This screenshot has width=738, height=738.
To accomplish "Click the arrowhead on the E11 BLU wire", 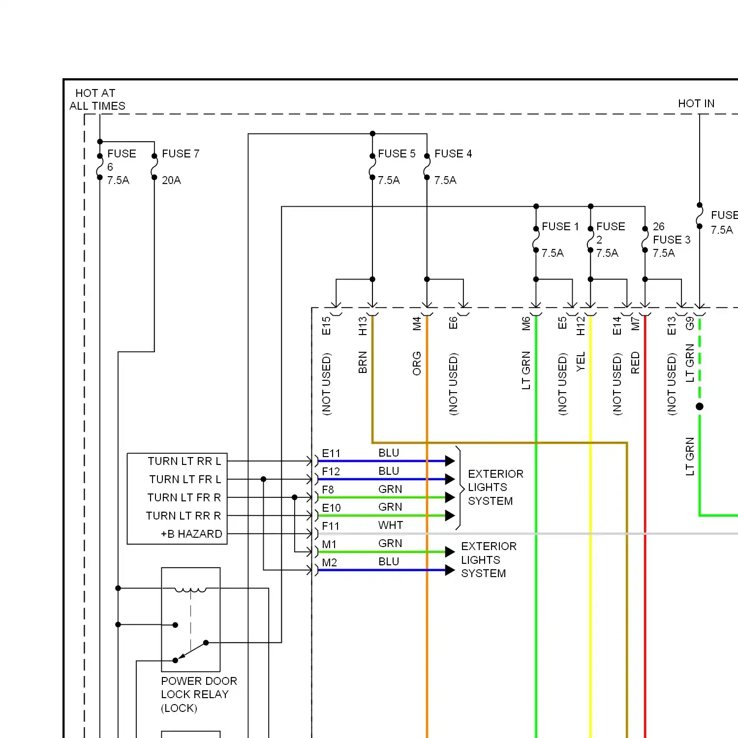I will [x=450, y=461].
